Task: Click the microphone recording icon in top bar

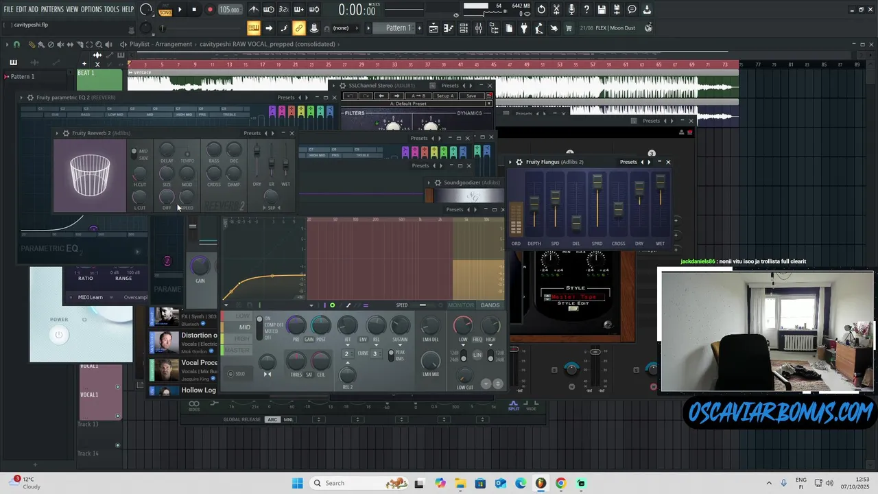Action: click(571, 10)
